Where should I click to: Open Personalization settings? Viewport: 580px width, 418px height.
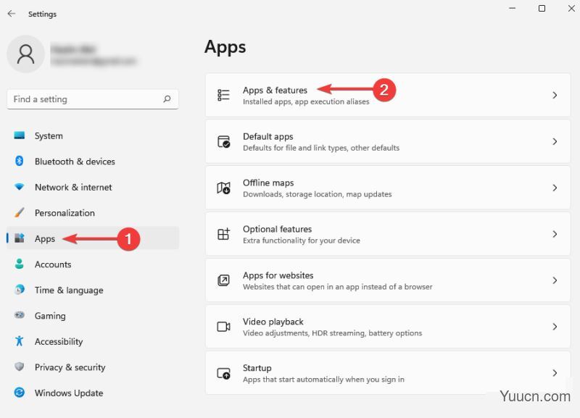(x=93, y=212)
